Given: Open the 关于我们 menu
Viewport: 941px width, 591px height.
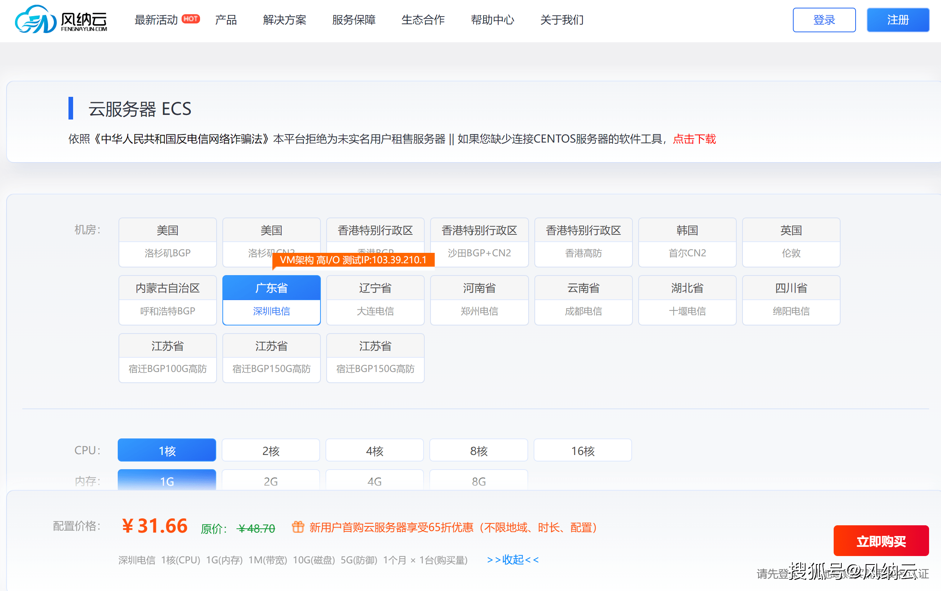Looking at the screenshot, I should click(562, 20).
